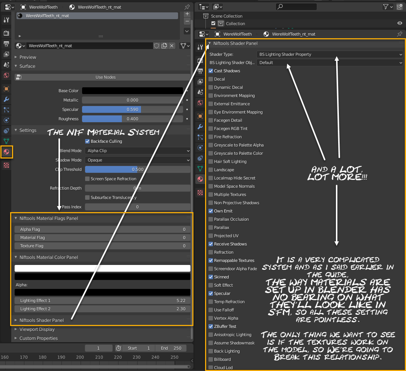The width and height of the screenshot is (406, 371).
Task: Open the Render properties tab in left sidebar
Action: pyautogui.click(x=6, y=33)
